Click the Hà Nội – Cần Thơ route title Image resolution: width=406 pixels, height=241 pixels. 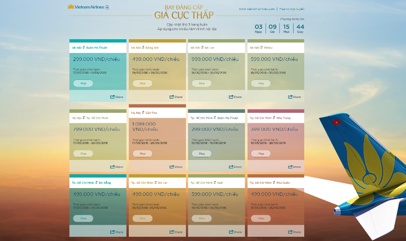144,113
